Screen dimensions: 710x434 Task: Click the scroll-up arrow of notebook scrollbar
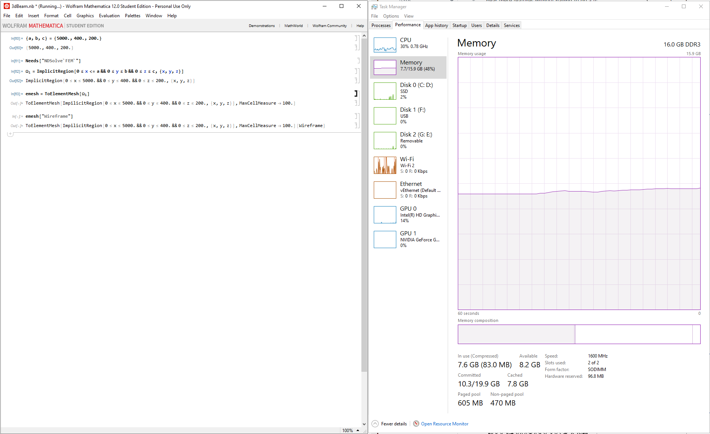click(x=364, y=36)
